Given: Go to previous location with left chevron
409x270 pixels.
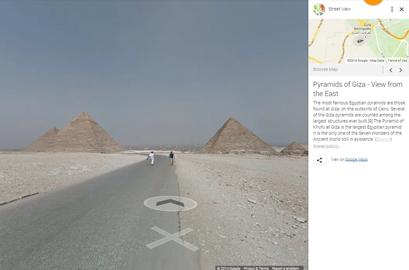Looking at the screenshot, I should [x=391, y=70].
